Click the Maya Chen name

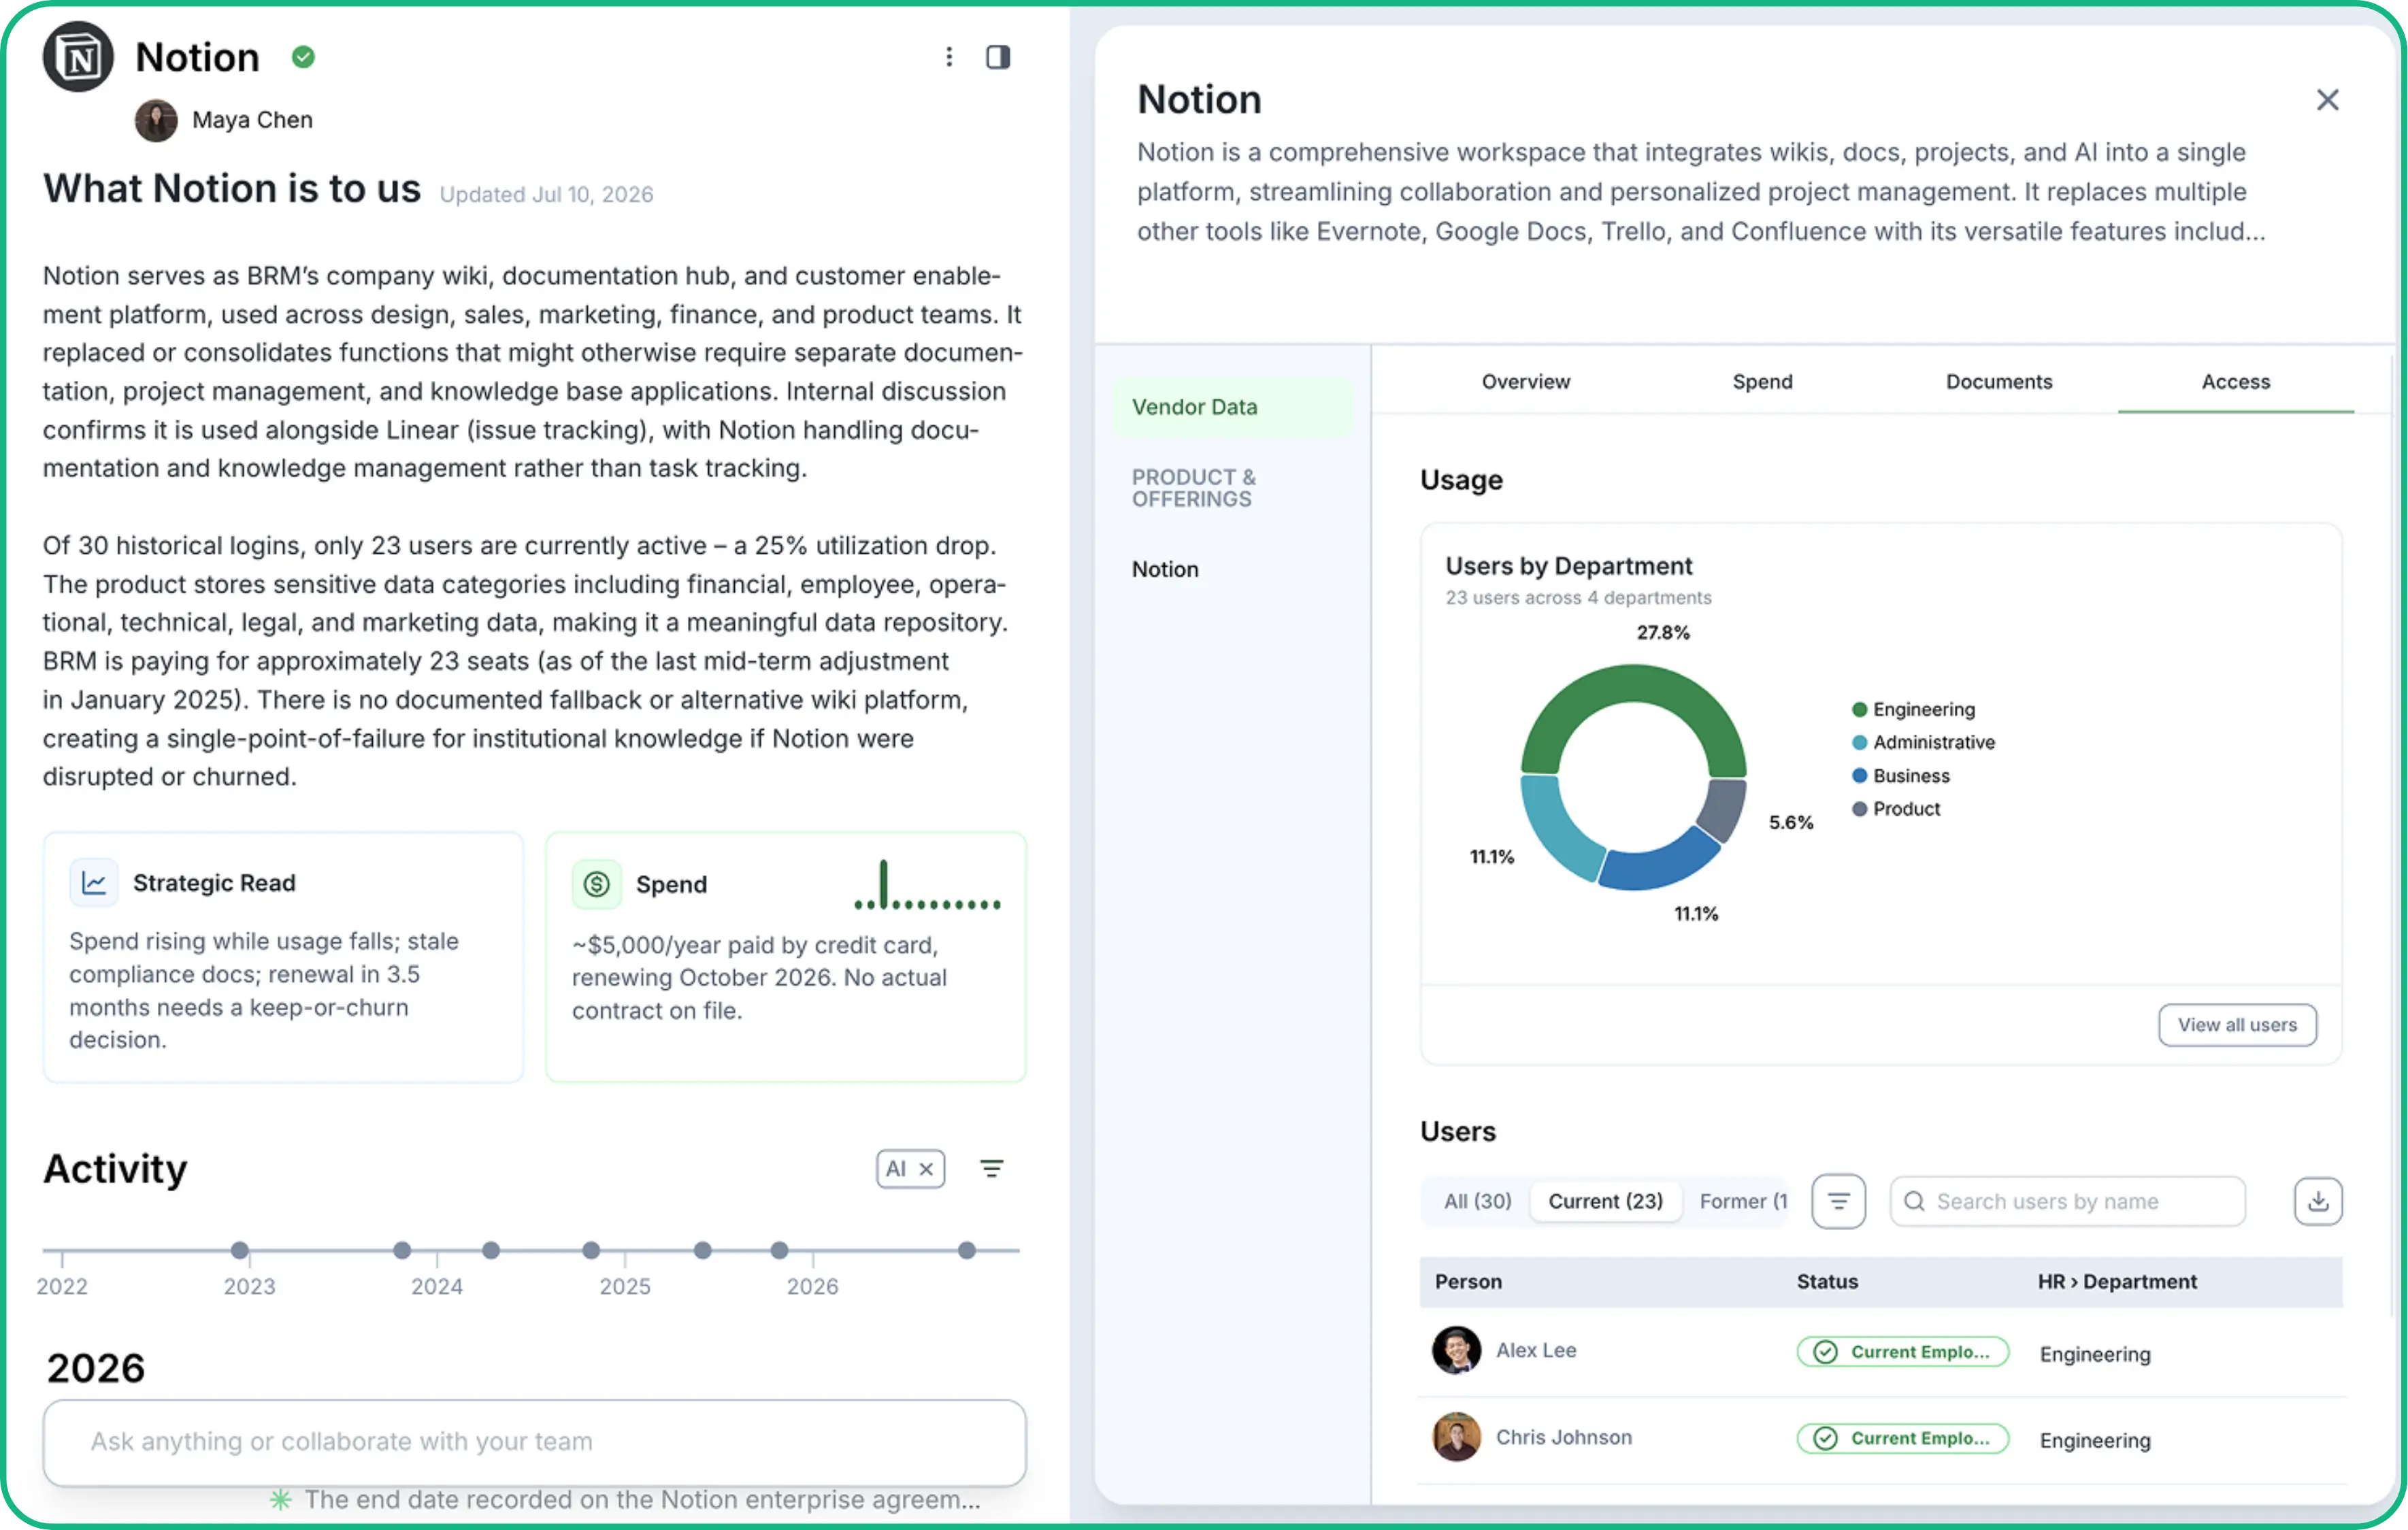tap(252, 120)
